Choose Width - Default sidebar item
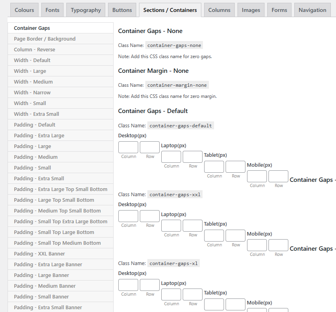The height and width of the screenshot is (312, 336). pos(32,60)
